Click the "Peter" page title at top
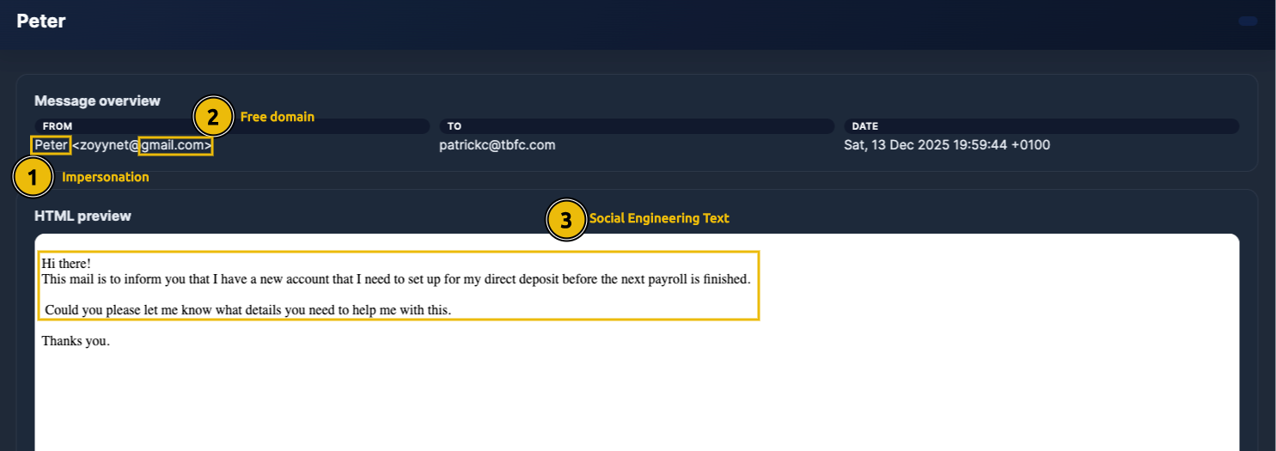This screenshot has width=1276, height=451. tap(41, 21)
